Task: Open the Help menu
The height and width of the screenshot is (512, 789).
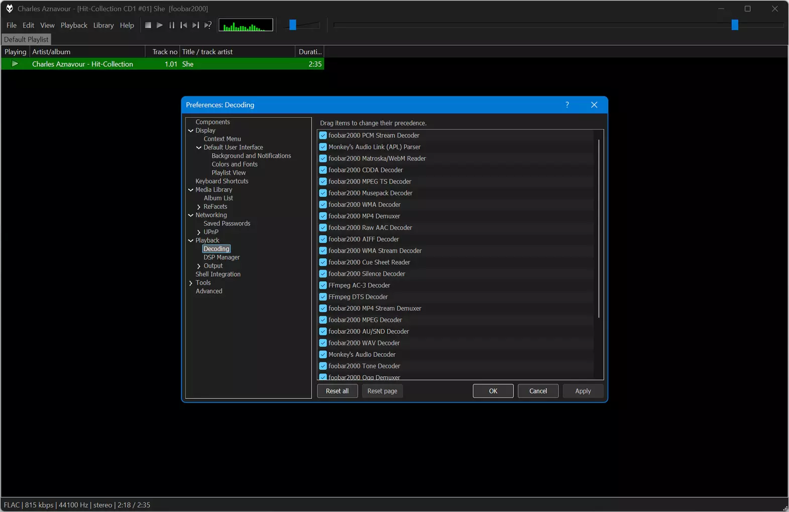Action: coord(127,25)
